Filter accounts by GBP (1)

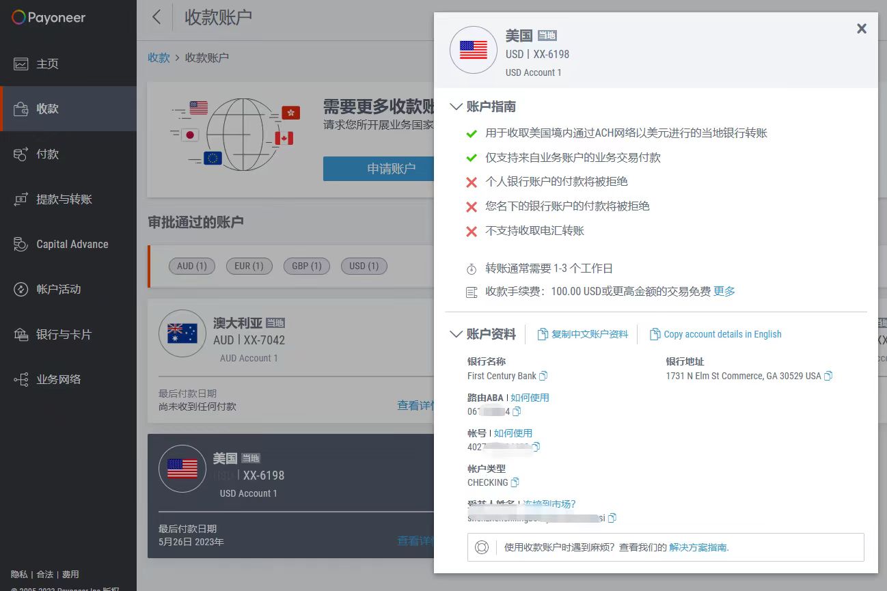(x=307, y=266)
